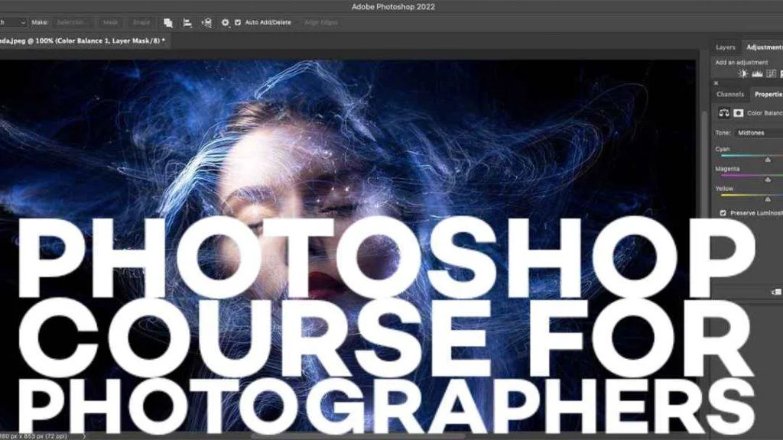Viewport: 783px width, 440px height.
Task: Add a Brightness/Contrast adjustment
Action: click(743, 74)
